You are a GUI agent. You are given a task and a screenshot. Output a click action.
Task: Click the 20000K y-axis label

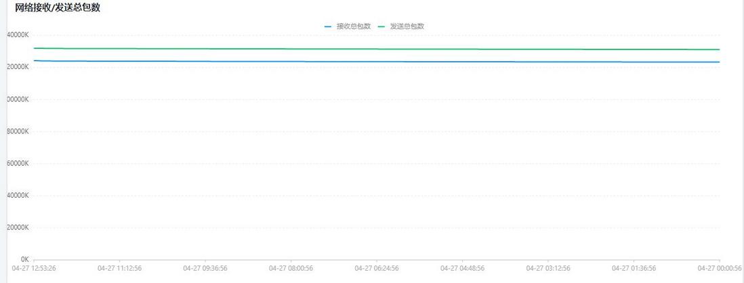pyautogui.click(x=18, y=227)
